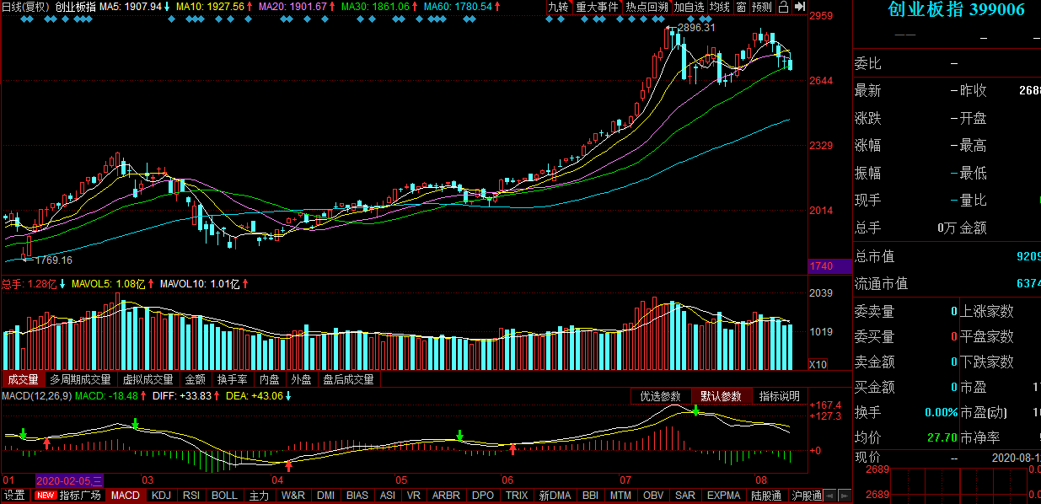Image resolution: width=1041 pixels, height=504 pixels.
Task: Select the 虚拟成交量 tab
Action: pos(148,379)
